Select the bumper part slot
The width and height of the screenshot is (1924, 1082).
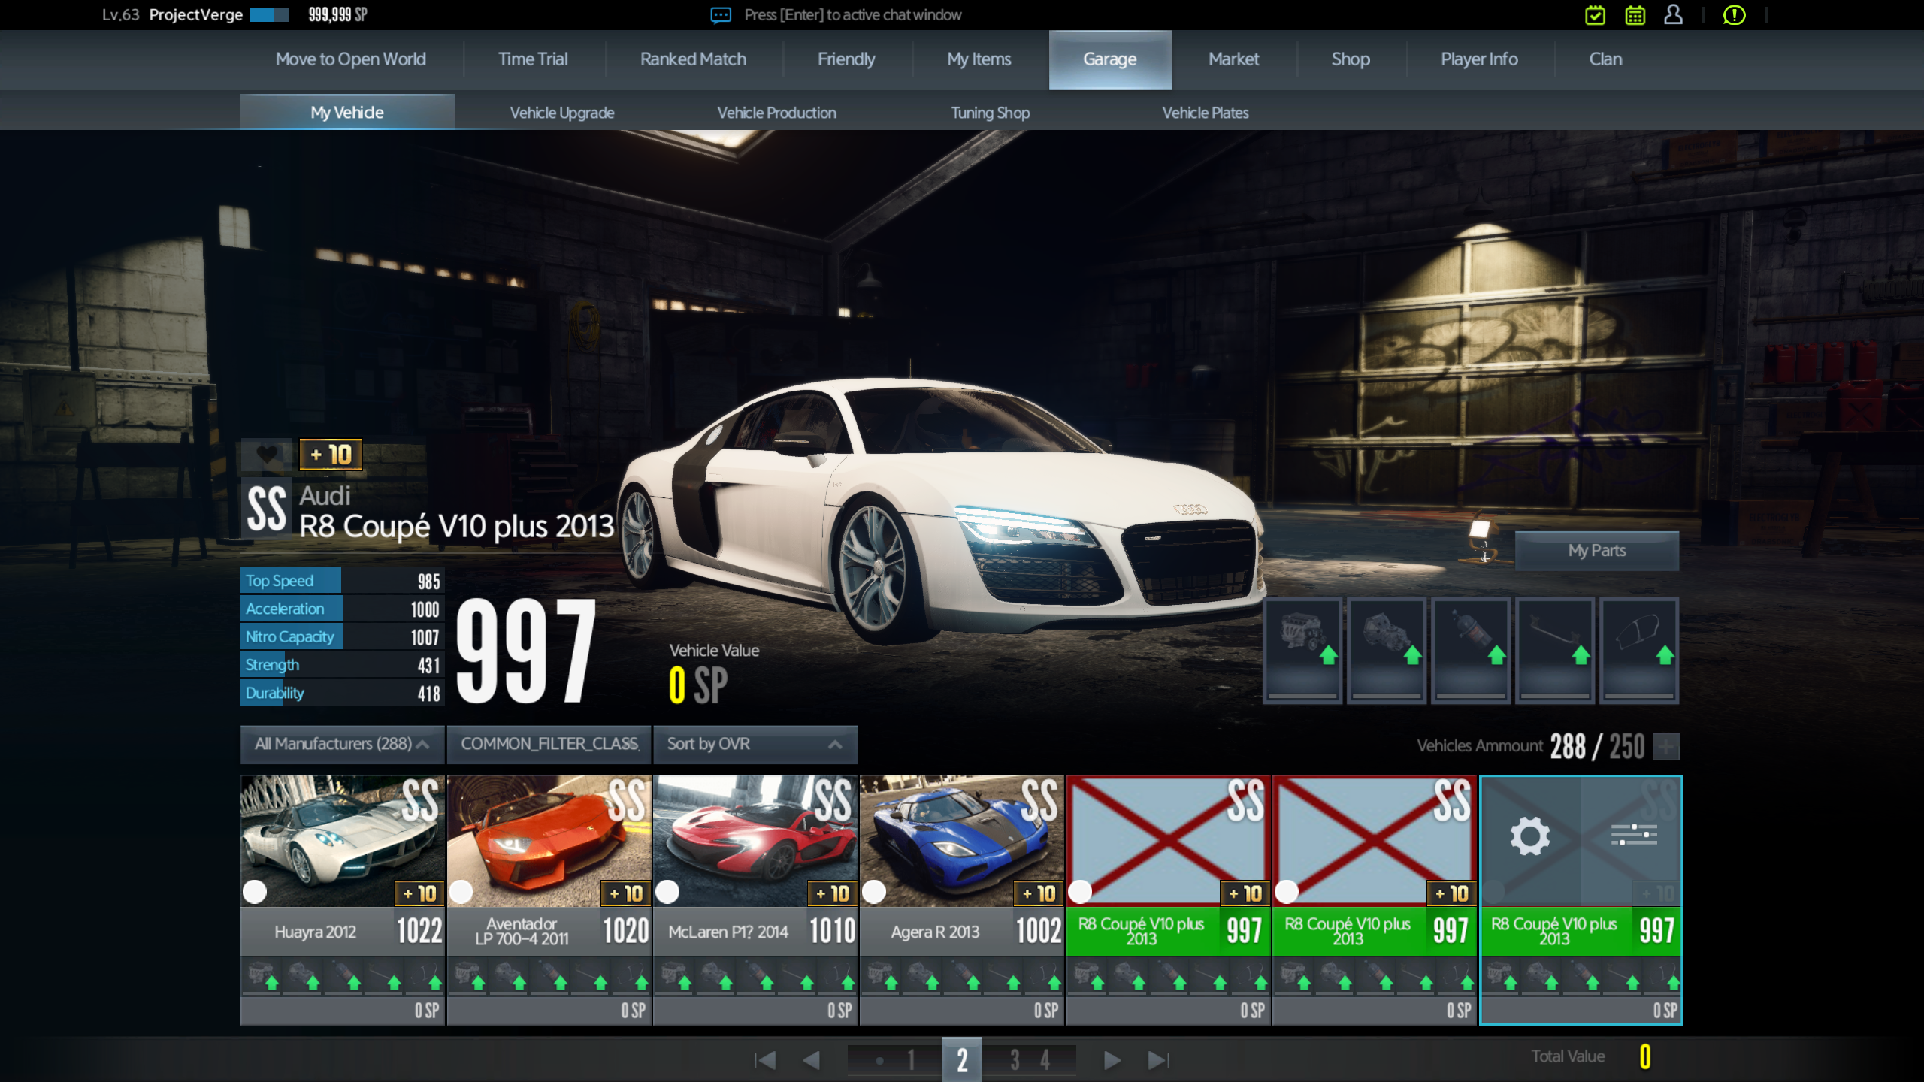coord(1639,650)
